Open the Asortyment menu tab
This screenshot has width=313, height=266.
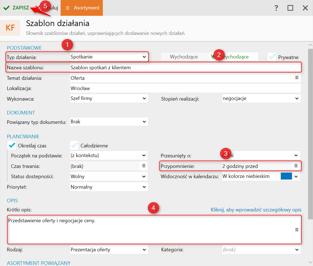tap(82, 8)
